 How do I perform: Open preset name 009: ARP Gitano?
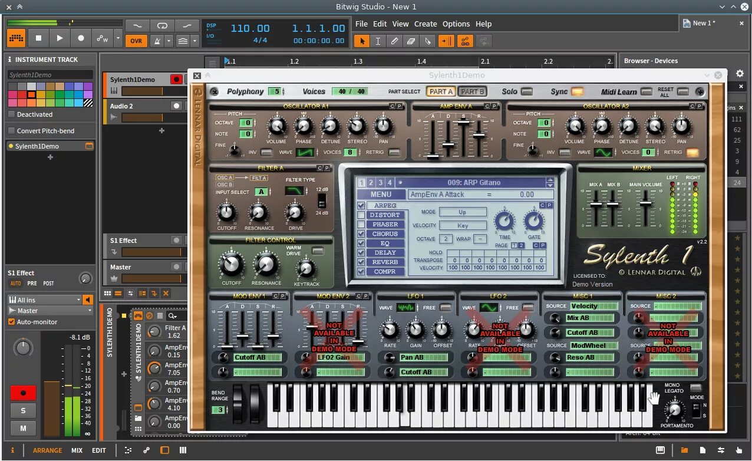pos(474,183)
